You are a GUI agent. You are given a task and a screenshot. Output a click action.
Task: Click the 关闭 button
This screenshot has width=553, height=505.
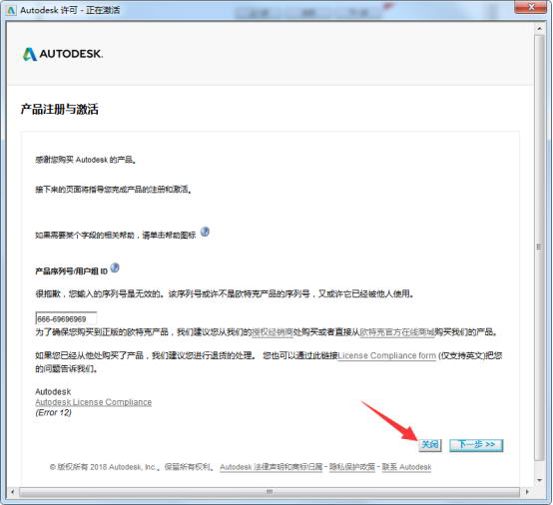point(430,445)
